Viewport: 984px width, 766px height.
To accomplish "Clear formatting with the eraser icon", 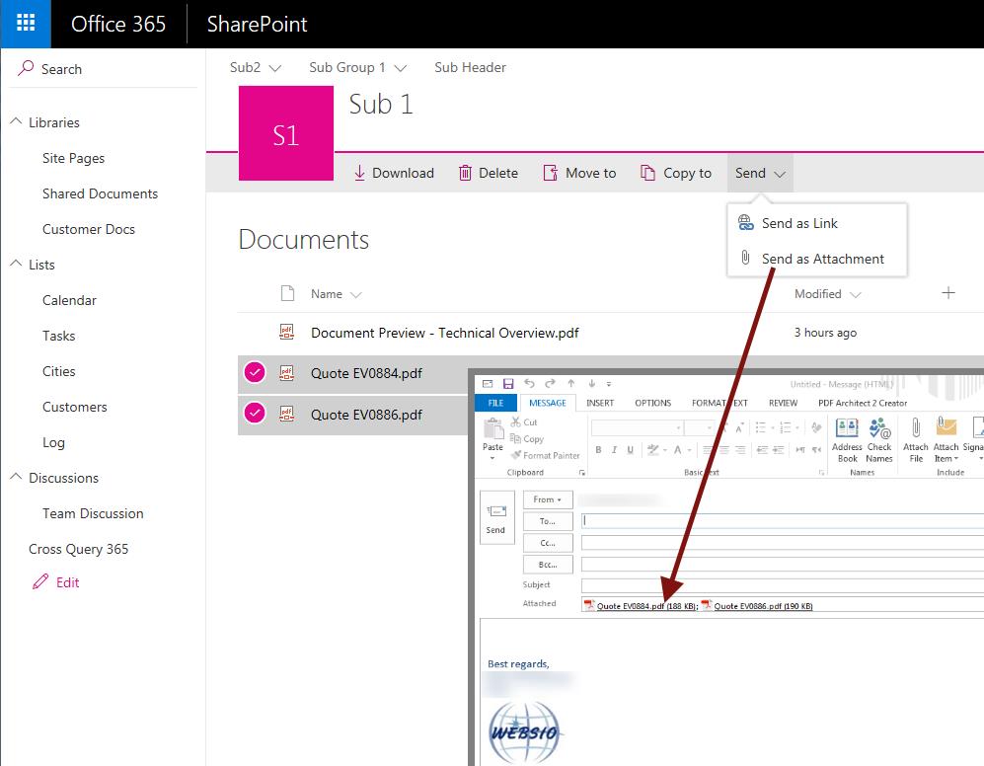I will 816,428.
